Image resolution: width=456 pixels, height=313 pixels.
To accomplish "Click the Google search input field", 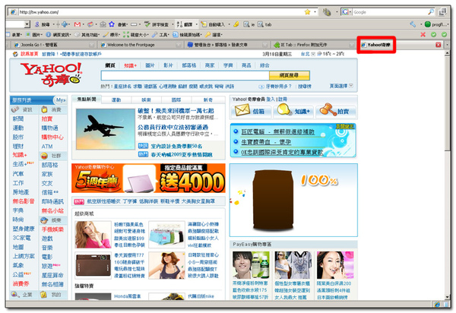I will pyautogui.click(x=390, y=12).
